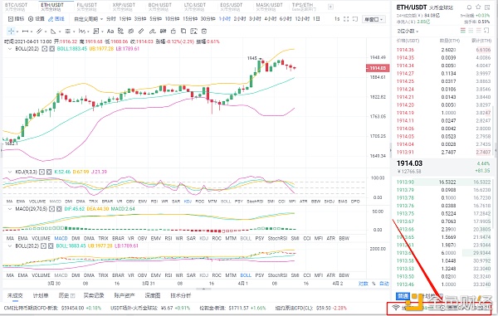Collapse the KDJ(9,3,3) panel chevron
This screenshot has width=498, height=316.
9,172
